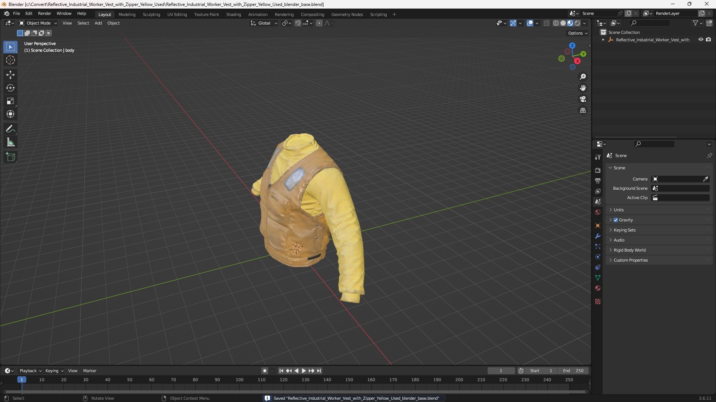
Task: Choose the Annotate pencil tool
Action: coord(10,129)
